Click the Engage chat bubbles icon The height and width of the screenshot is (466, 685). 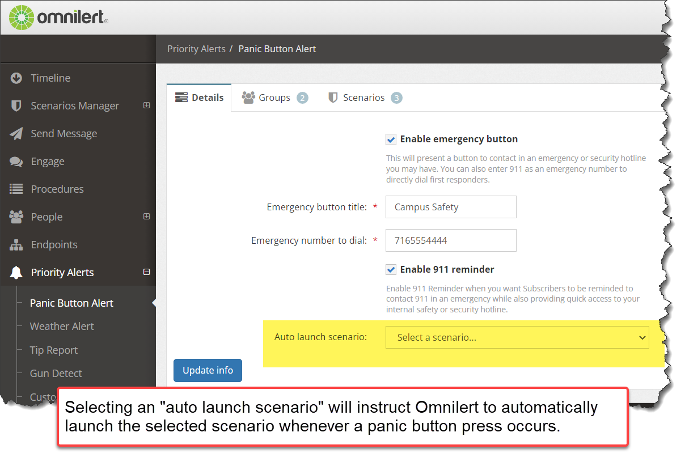[x=16, y=162]
